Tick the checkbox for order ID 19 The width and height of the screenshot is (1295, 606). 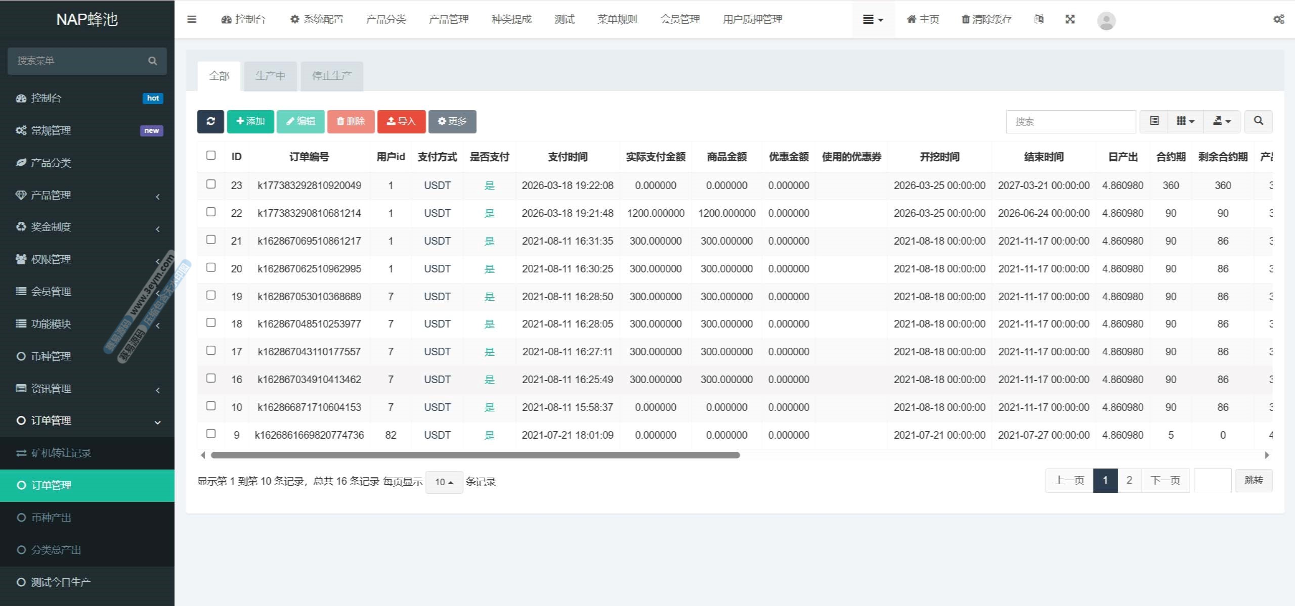coord(211,295)
